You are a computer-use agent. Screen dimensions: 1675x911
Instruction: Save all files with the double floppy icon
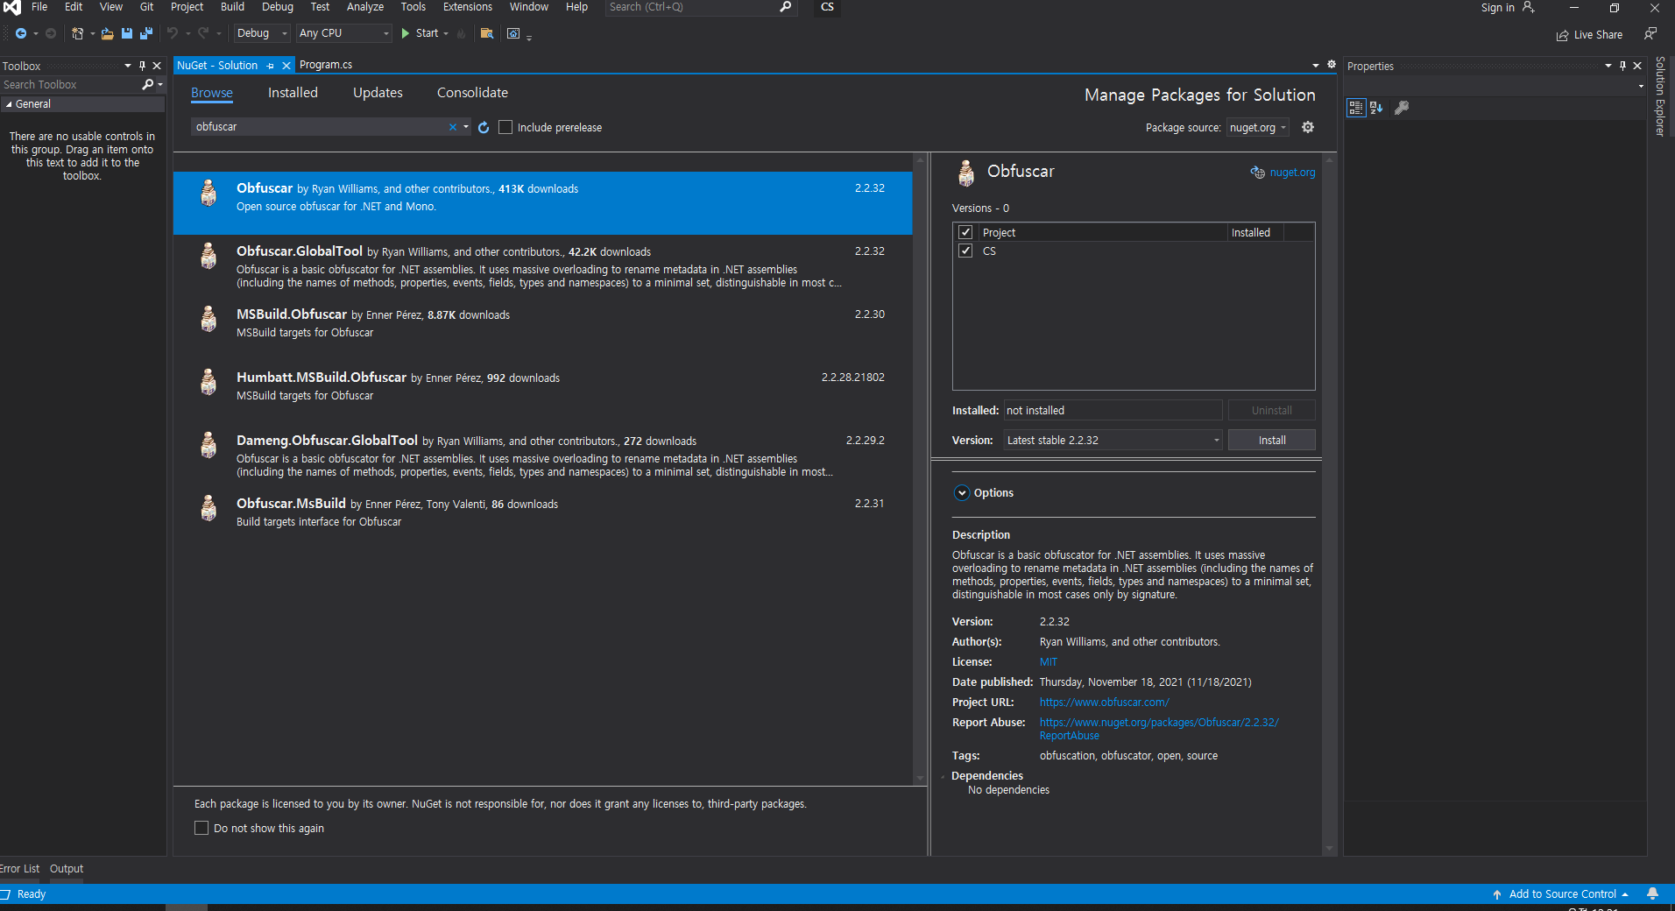pos(146,33)
